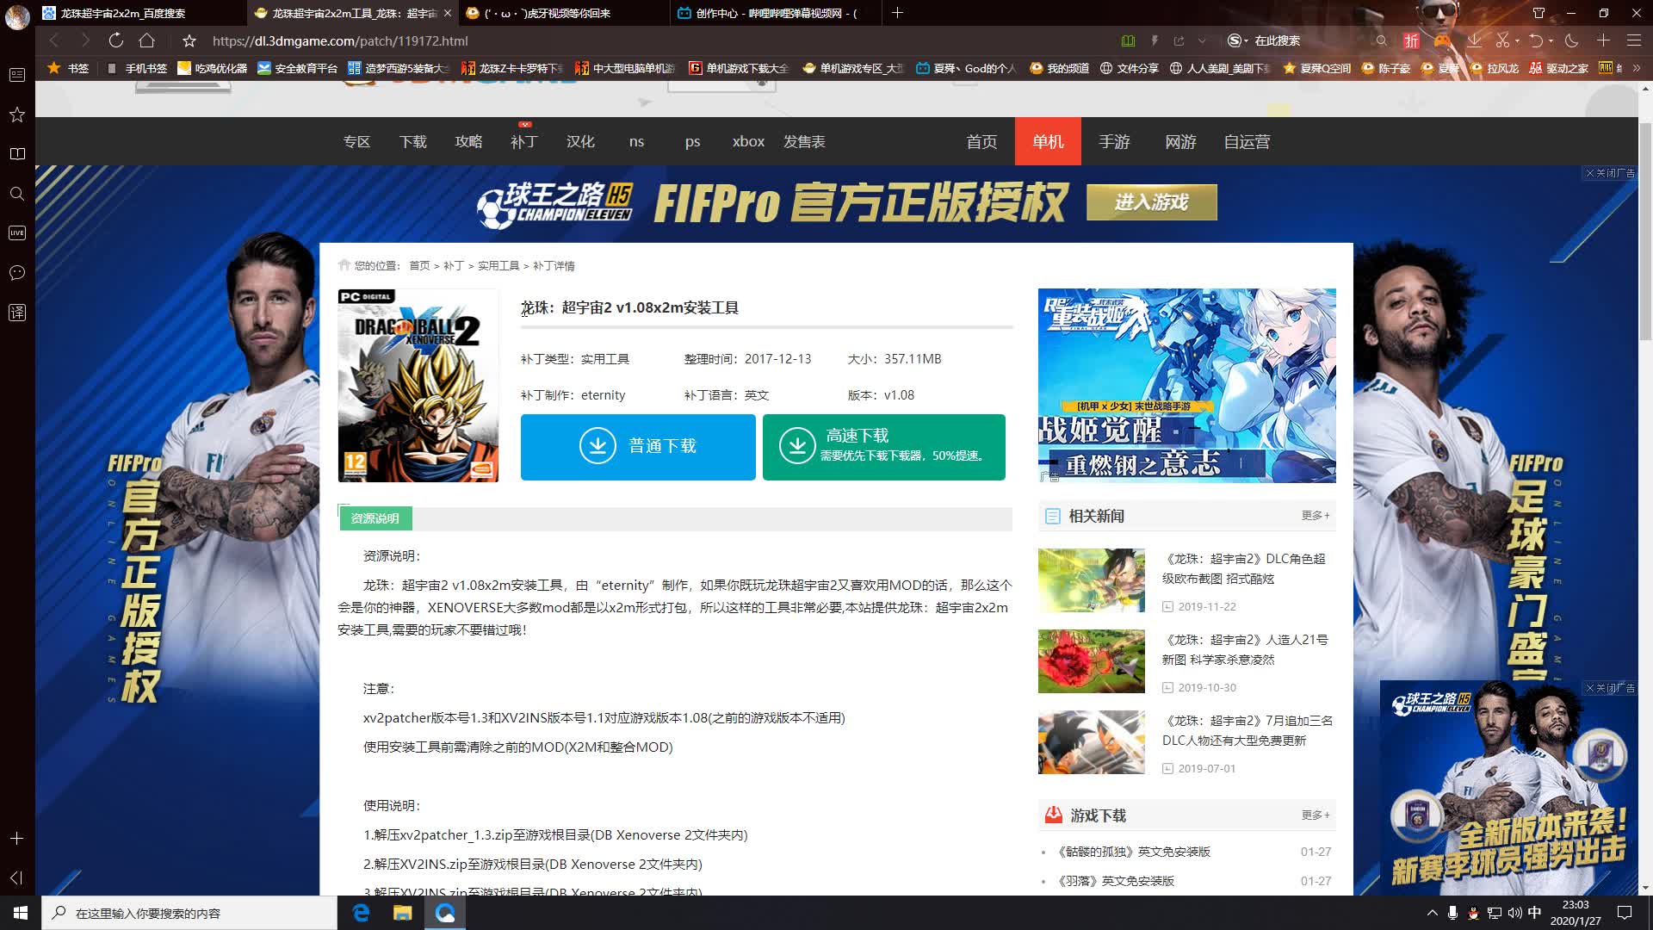The image size is (1653, 930).
Task: Open the LIVE panel in the left sidebar
Action: [16, 232]
